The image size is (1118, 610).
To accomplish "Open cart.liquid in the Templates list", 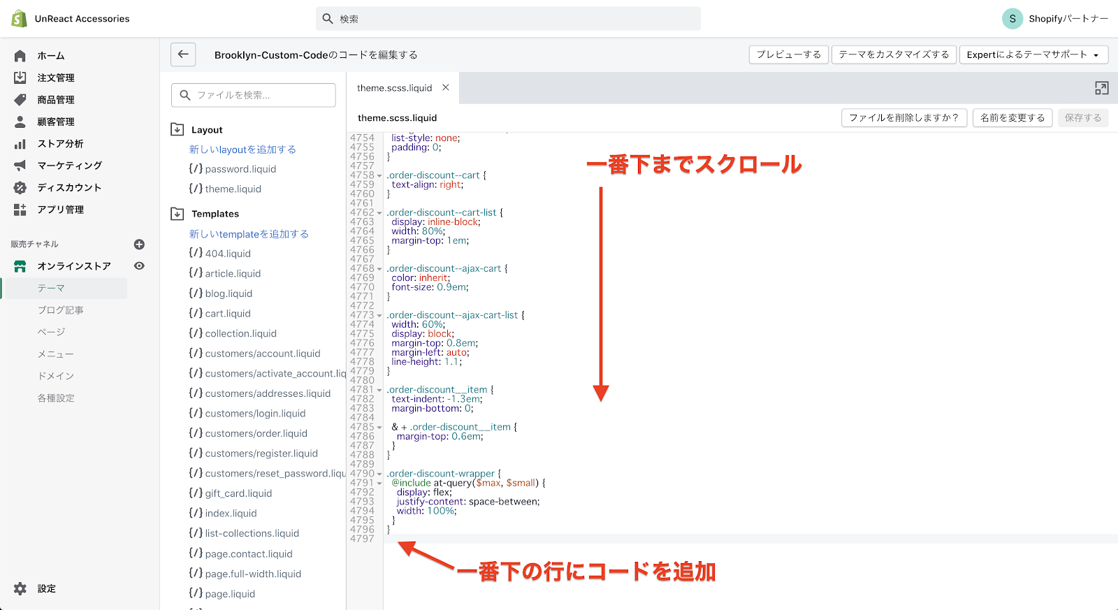I will 228,314.
